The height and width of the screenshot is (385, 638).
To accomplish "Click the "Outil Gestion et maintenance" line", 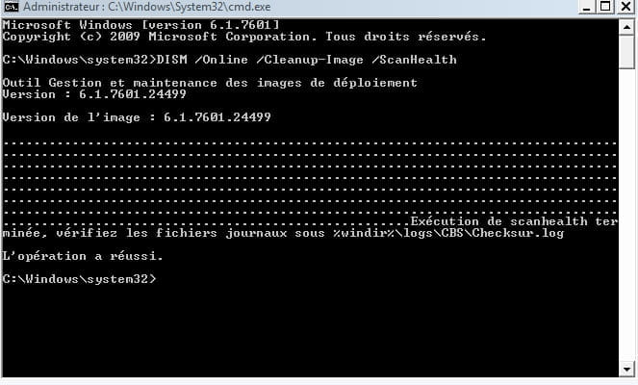I will click(x=210, y=83).
